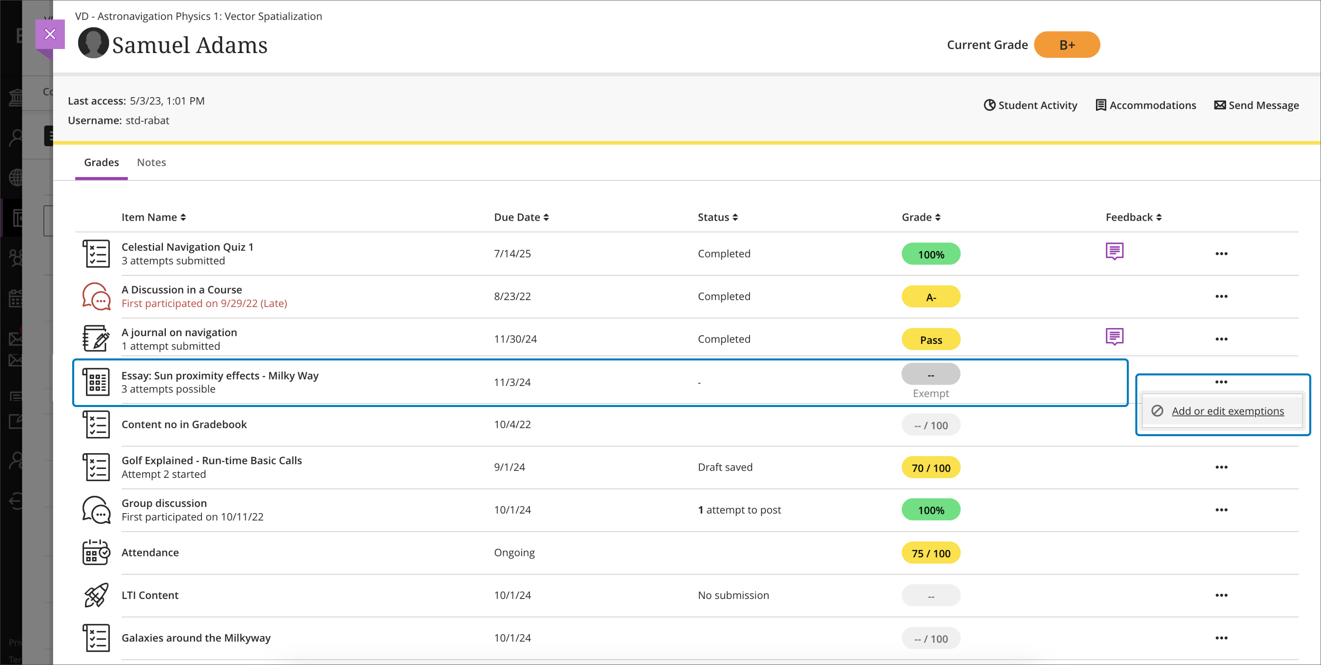1321x665 pixels.
Task: Click the journal icon for A journal on navigation
Action: pyautogui.click(x=96, y=338)
